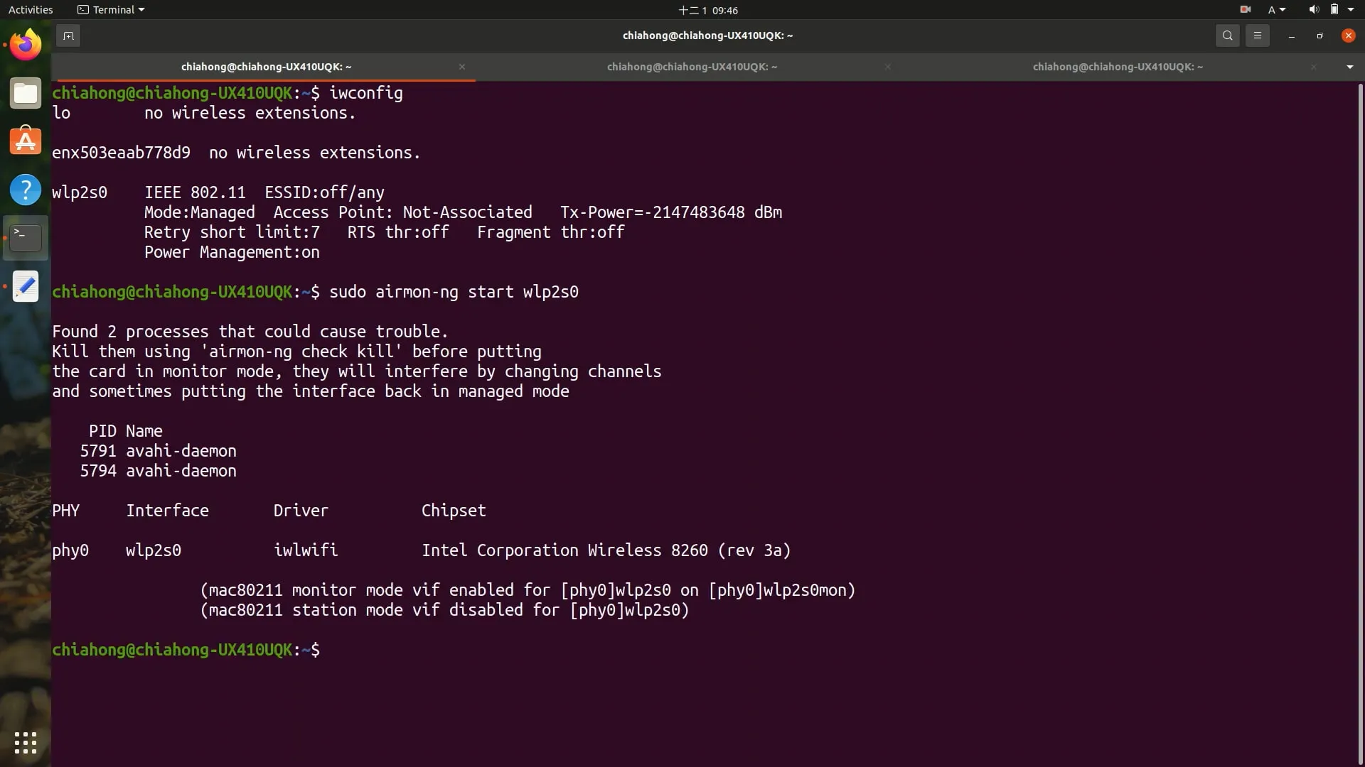Close the first terminal tab
This screenshot has width=1365, height=767.
[462, 67]
